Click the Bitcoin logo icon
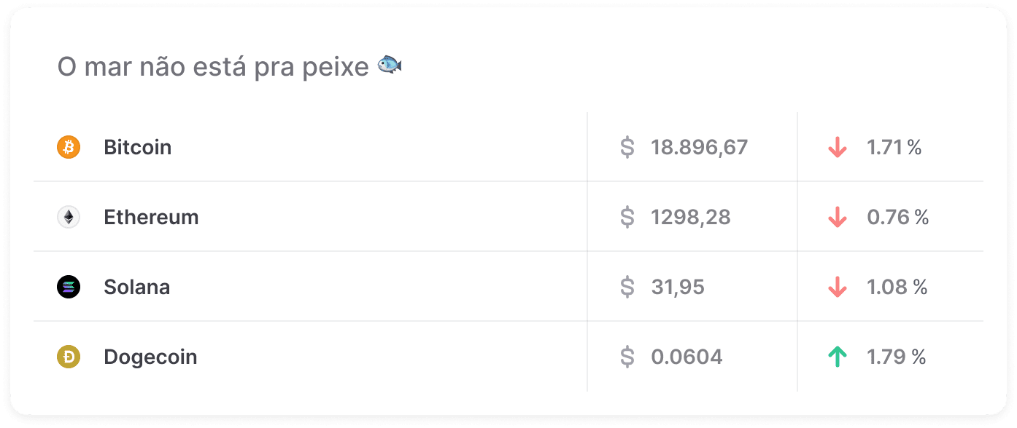The height and width of the screenshot is (428, 1017). pos(68,147)
